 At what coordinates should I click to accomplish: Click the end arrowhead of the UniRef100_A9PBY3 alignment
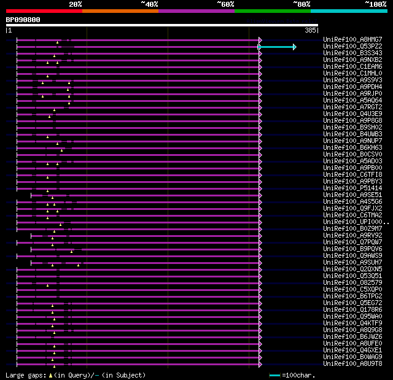(260, 182)
